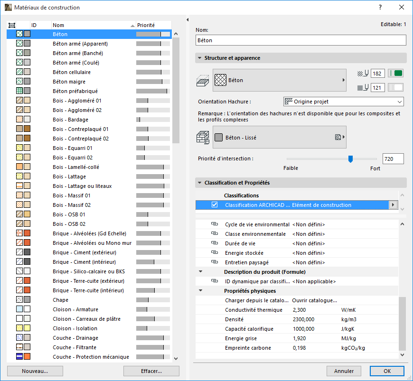The image size is (413, 381).
Task: Uncheck the Classification ARCHICAD checkbox
Action: coord(215,205)
